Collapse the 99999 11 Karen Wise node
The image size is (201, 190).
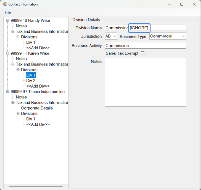pyautogui.click(x=7, y=53)
